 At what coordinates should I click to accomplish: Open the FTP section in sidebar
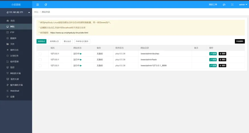12,32
